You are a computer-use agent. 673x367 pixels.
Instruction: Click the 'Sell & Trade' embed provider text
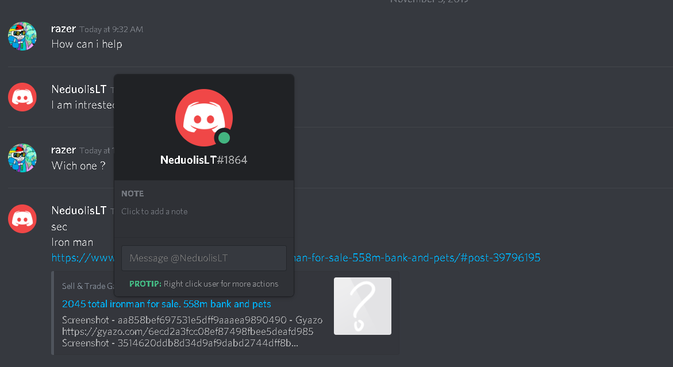[87, 286]
